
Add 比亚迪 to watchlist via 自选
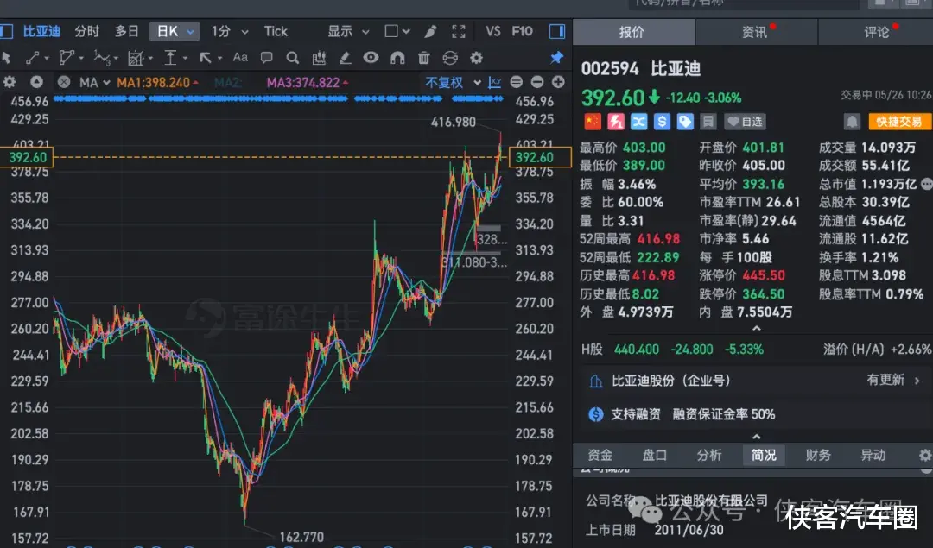745,122
